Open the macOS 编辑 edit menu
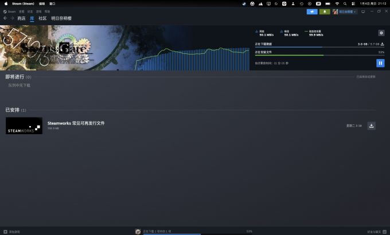The width and height of the screenshot is (390, 235). tap(42, 4)
